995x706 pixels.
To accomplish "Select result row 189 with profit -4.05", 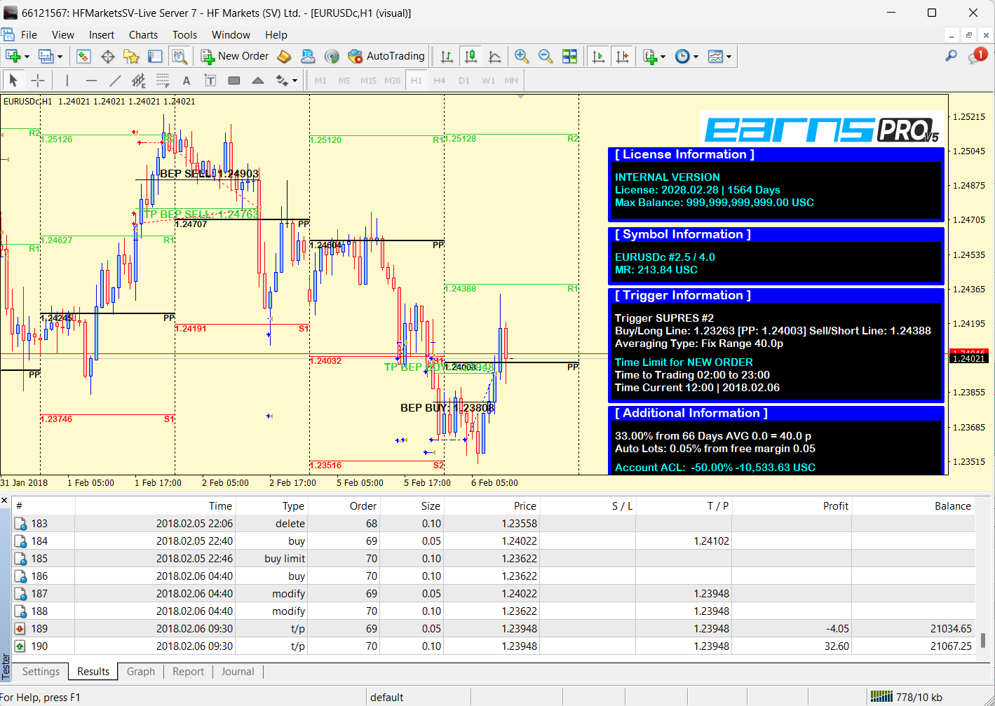I will [x=494, y=629].
